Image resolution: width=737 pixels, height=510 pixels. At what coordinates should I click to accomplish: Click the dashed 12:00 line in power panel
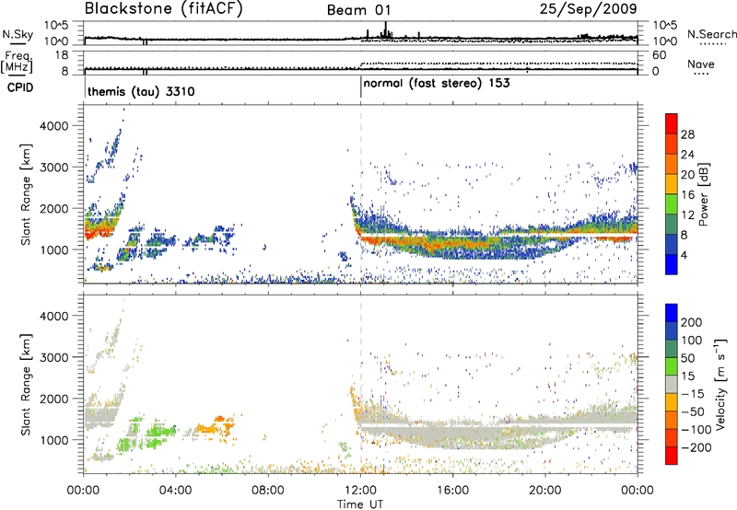[x=361, y=194]
